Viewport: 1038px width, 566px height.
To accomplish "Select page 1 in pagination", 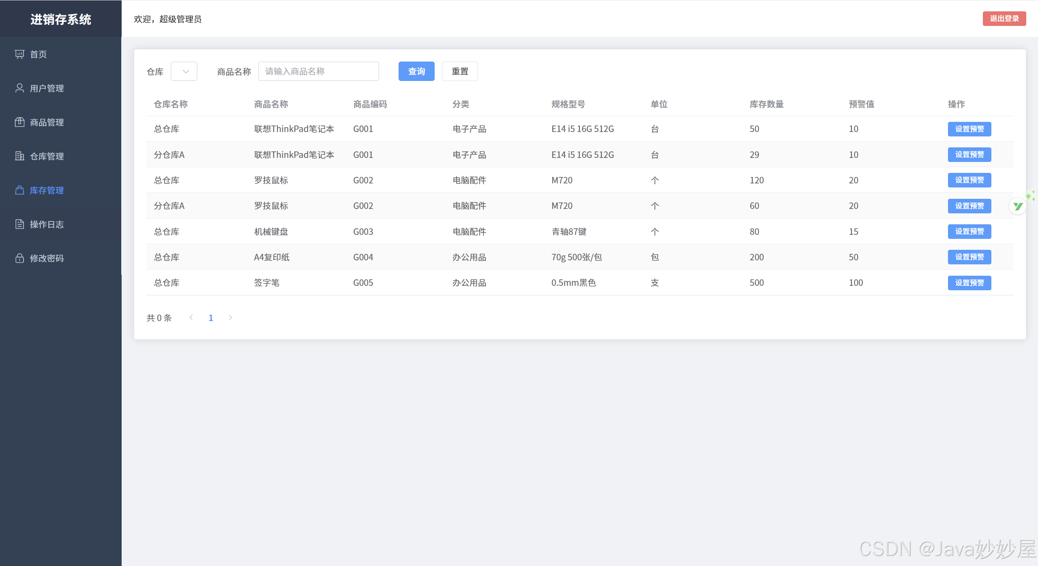I will coord(211,318).
